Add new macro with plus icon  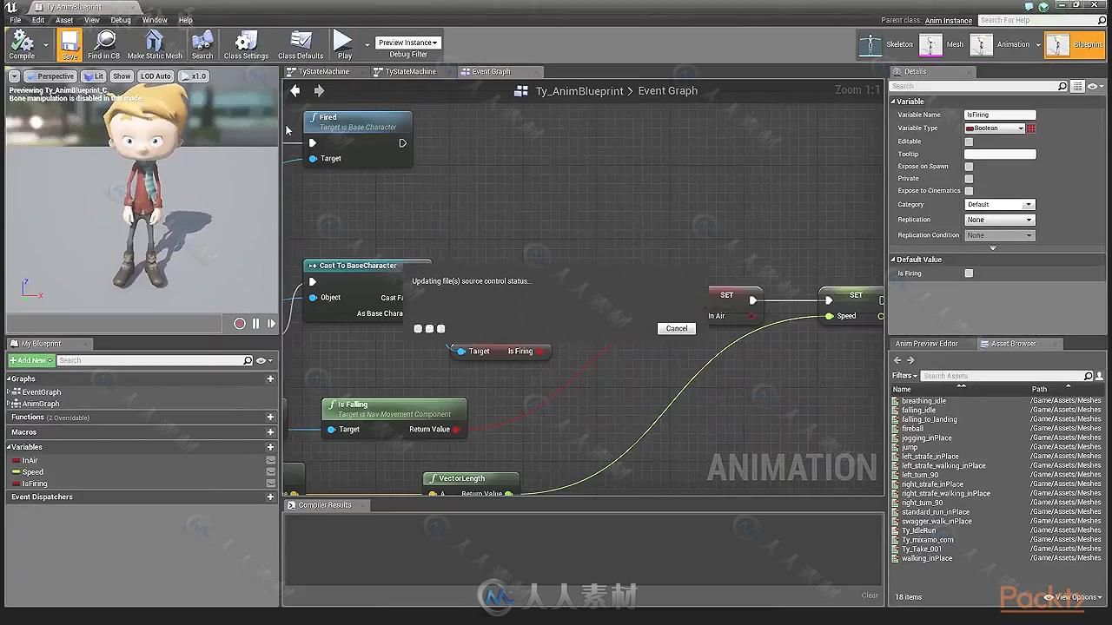270,432
